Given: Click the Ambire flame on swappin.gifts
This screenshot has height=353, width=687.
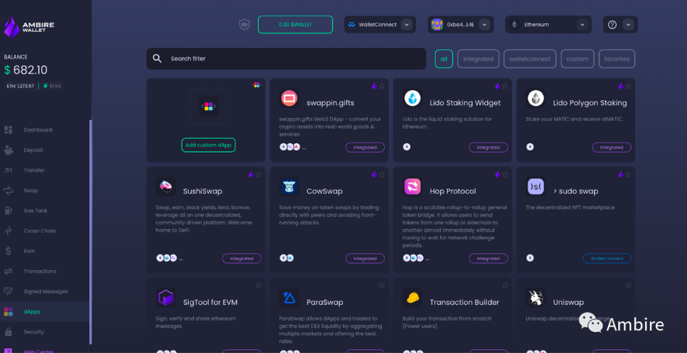Looking at the screenshot, I should [374, 86].
